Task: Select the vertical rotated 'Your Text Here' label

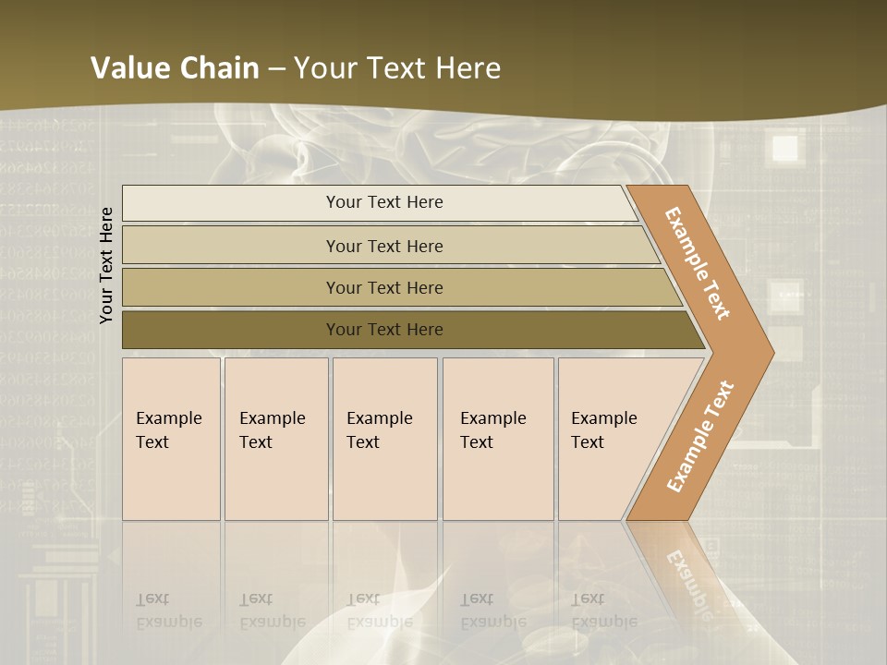Action: click(x=106, y=265)
